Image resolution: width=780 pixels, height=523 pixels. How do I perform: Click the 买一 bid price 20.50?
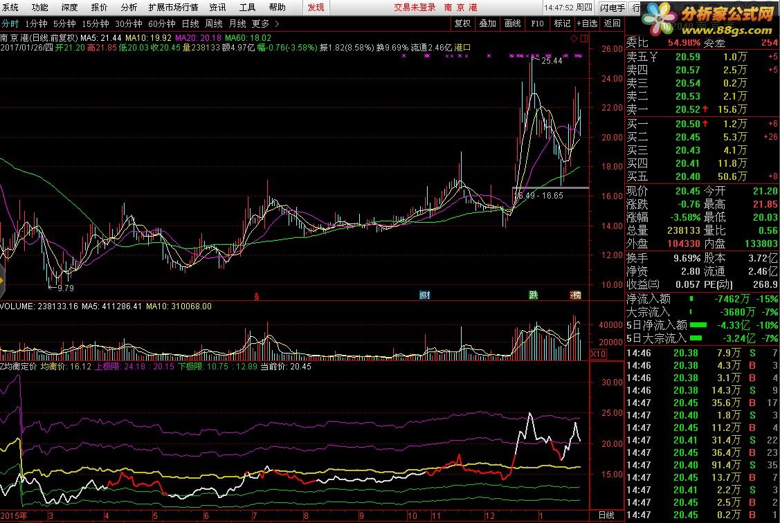(688, 124)
